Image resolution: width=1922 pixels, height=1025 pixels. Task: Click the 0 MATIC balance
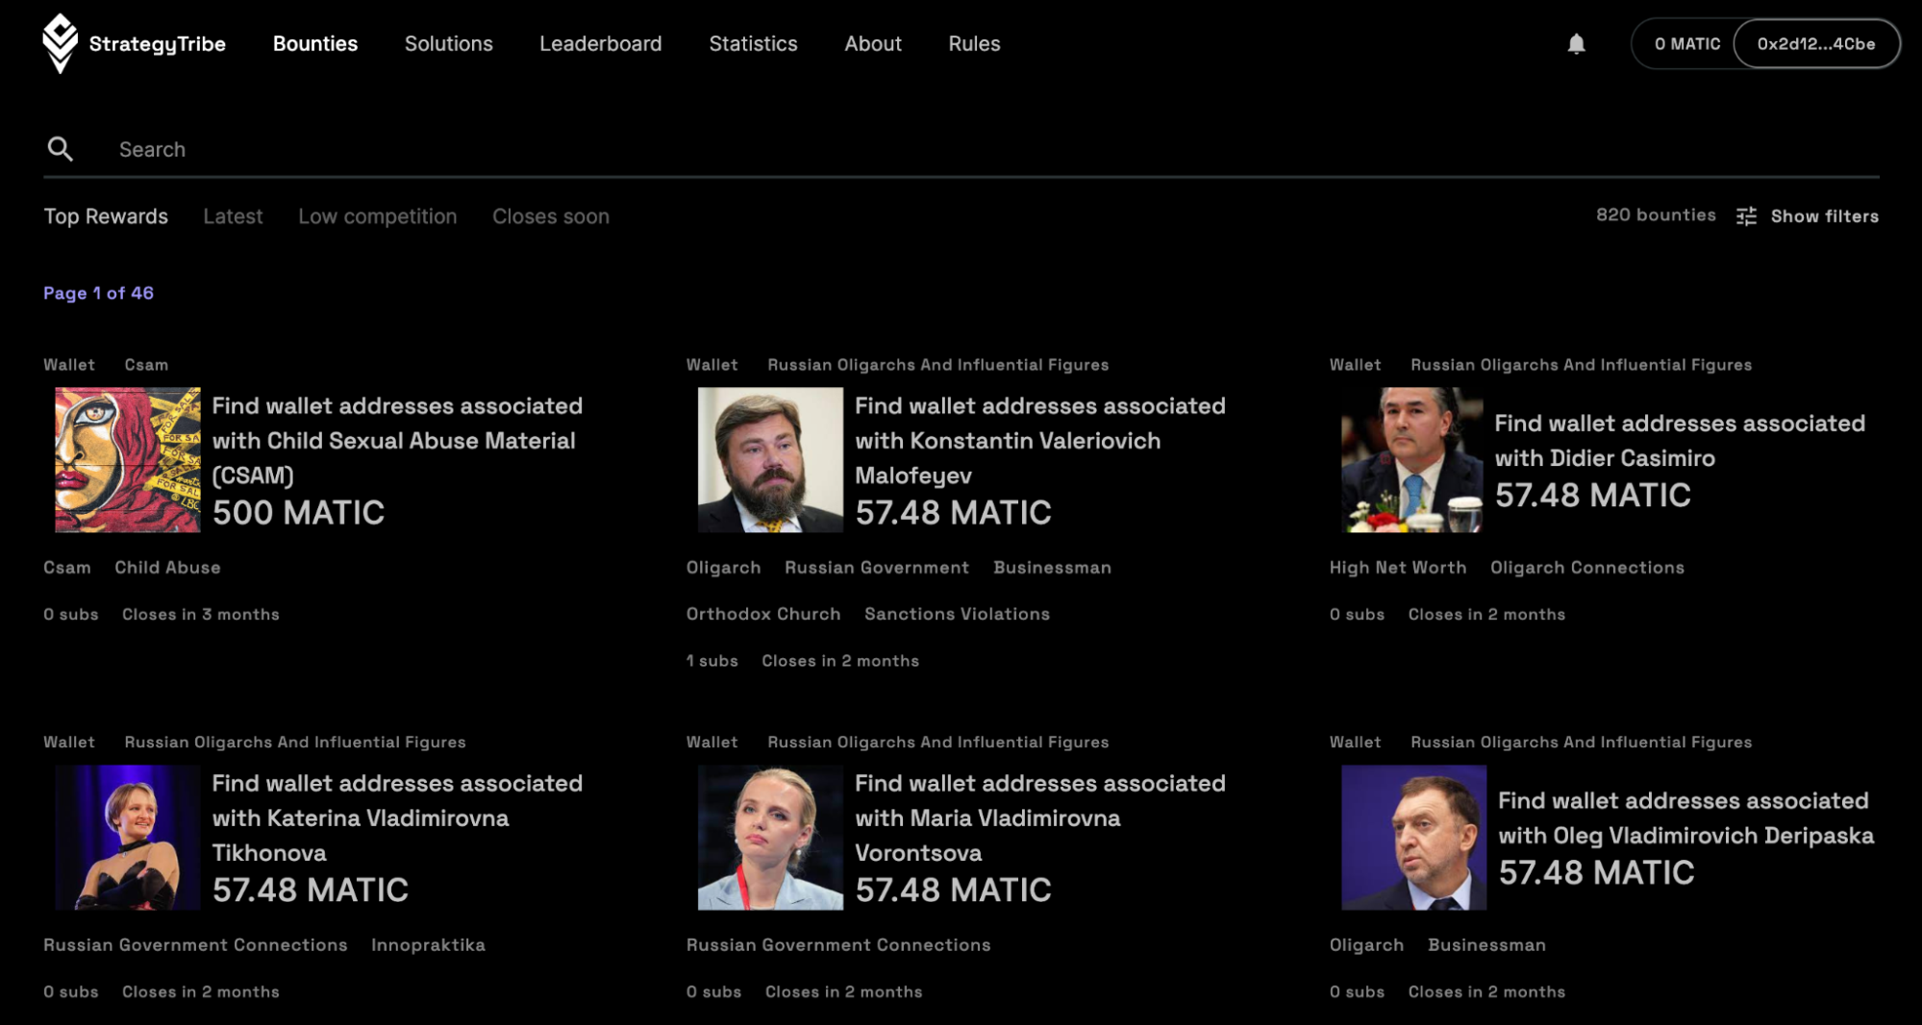(x=1686, y=44)
